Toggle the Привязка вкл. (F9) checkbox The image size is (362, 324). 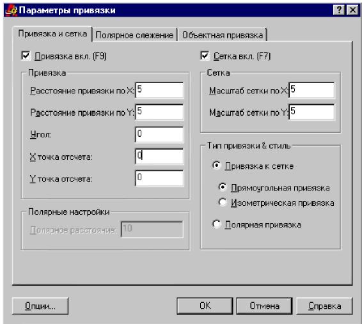pyautogui.click(x=26, y=56)
